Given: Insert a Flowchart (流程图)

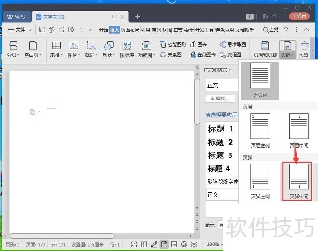Looking at the screenshot, I should [x=231, y=55].
